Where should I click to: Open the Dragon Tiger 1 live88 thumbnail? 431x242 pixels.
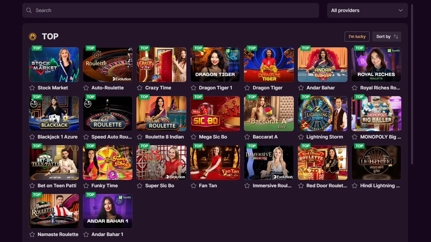pyautogui.click(x=215, y=65)
